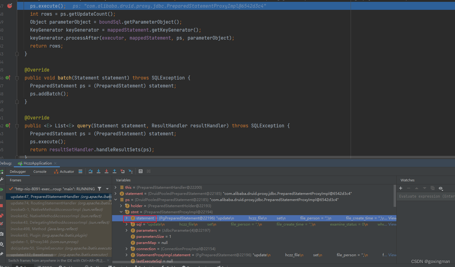Toggle the fold marker on the query method line
Viewport: 455px width, 267px height.
coord(17,126)
